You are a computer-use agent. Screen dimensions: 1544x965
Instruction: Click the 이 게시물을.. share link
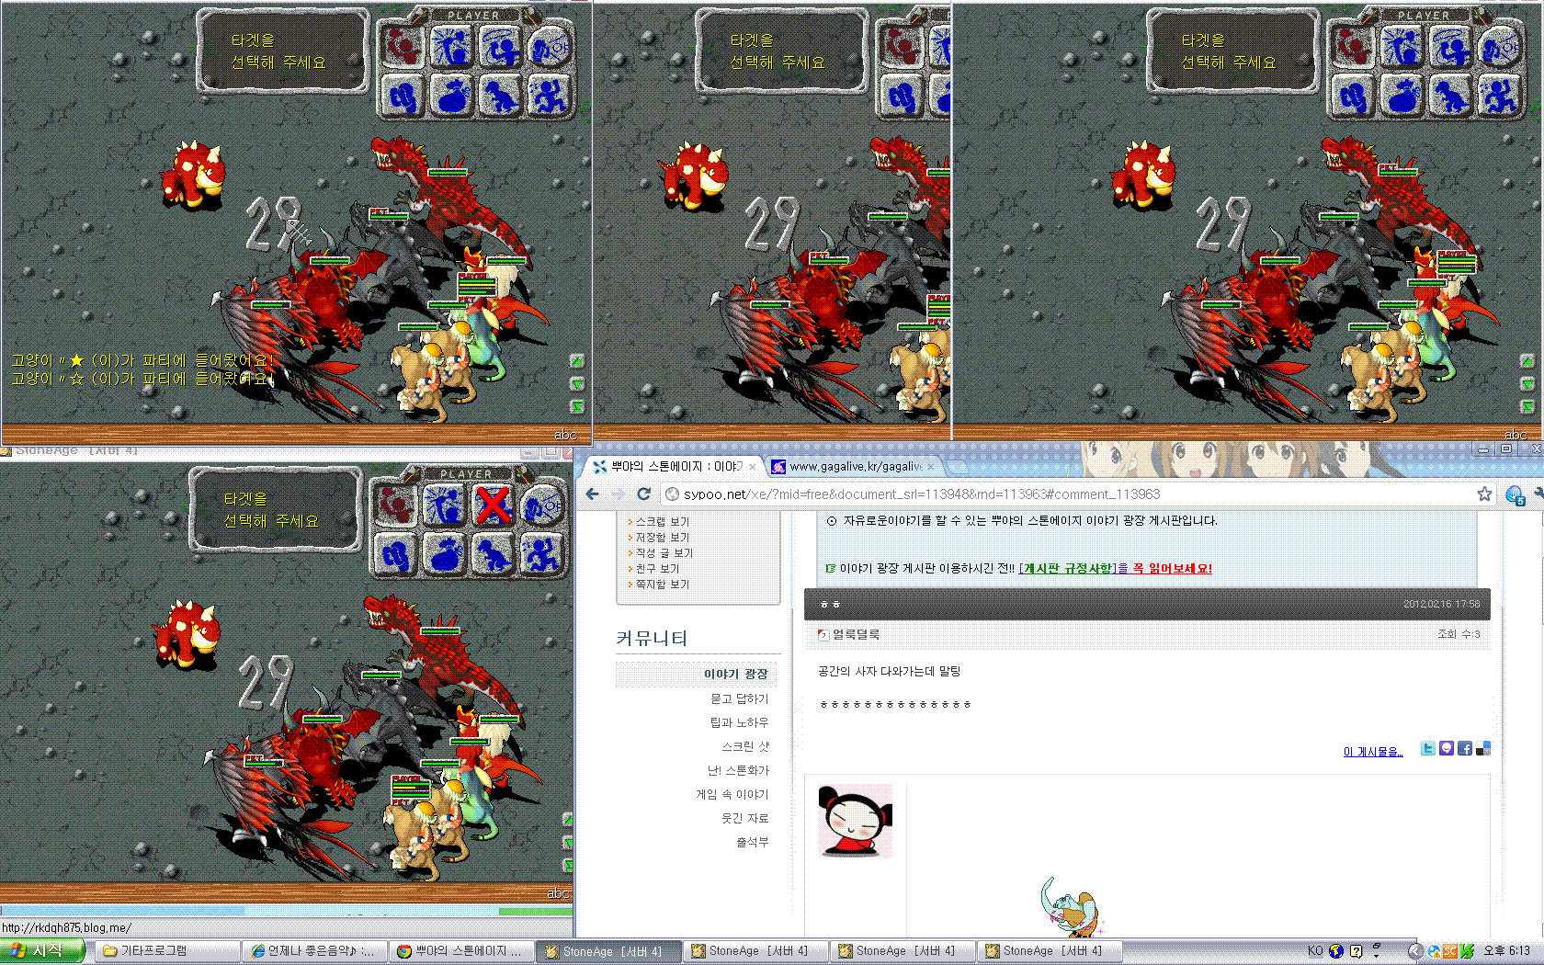(x=1373, y=752)
